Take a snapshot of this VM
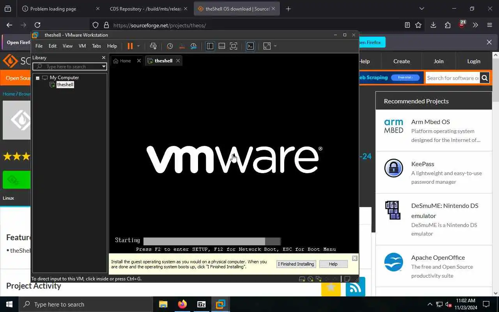Image resolution: width=499 pixels, height=312 pixels. point(170,46)
